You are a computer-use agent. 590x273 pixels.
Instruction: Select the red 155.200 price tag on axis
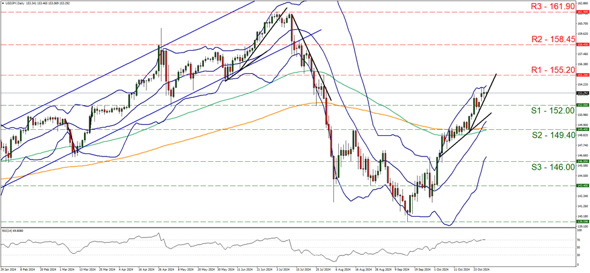[583, 75]
